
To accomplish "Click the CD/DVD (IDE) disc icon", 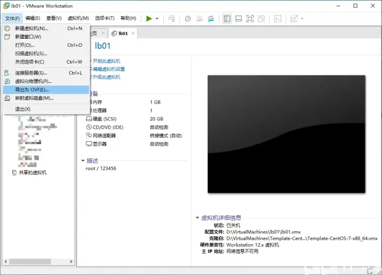I will (89, 127).
